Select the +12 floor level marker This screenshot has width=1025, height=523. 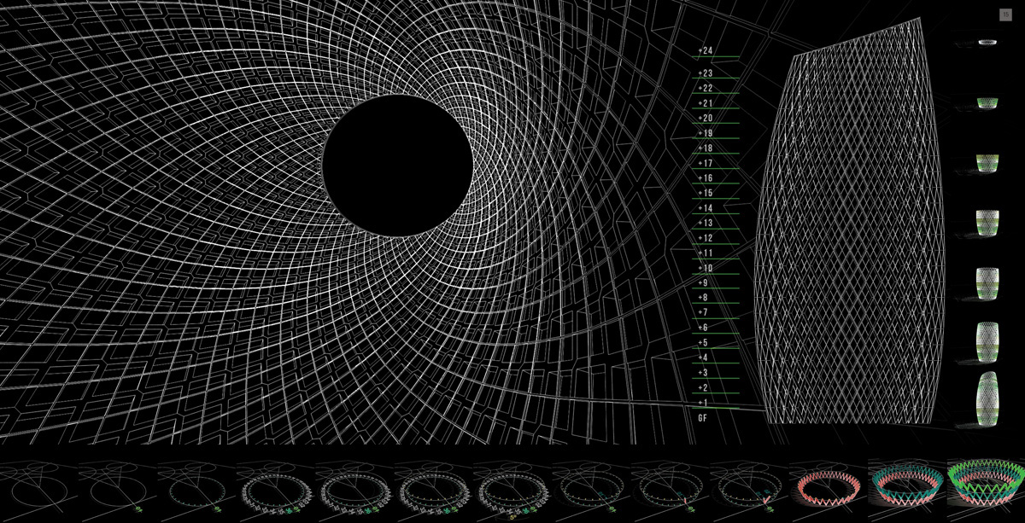(705, 238)
